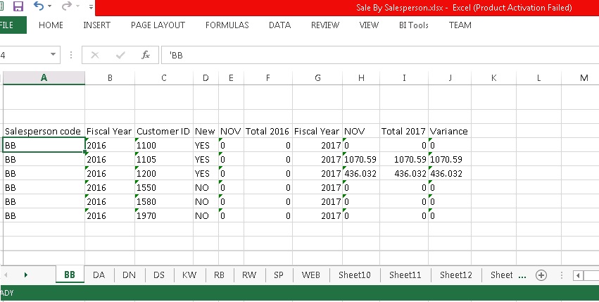Image resolution: width=599 pixels, height=302 pixels.
Task: Switch to the HOME ribbon tab
Action: pyautogui.click(x=51, y=25)
